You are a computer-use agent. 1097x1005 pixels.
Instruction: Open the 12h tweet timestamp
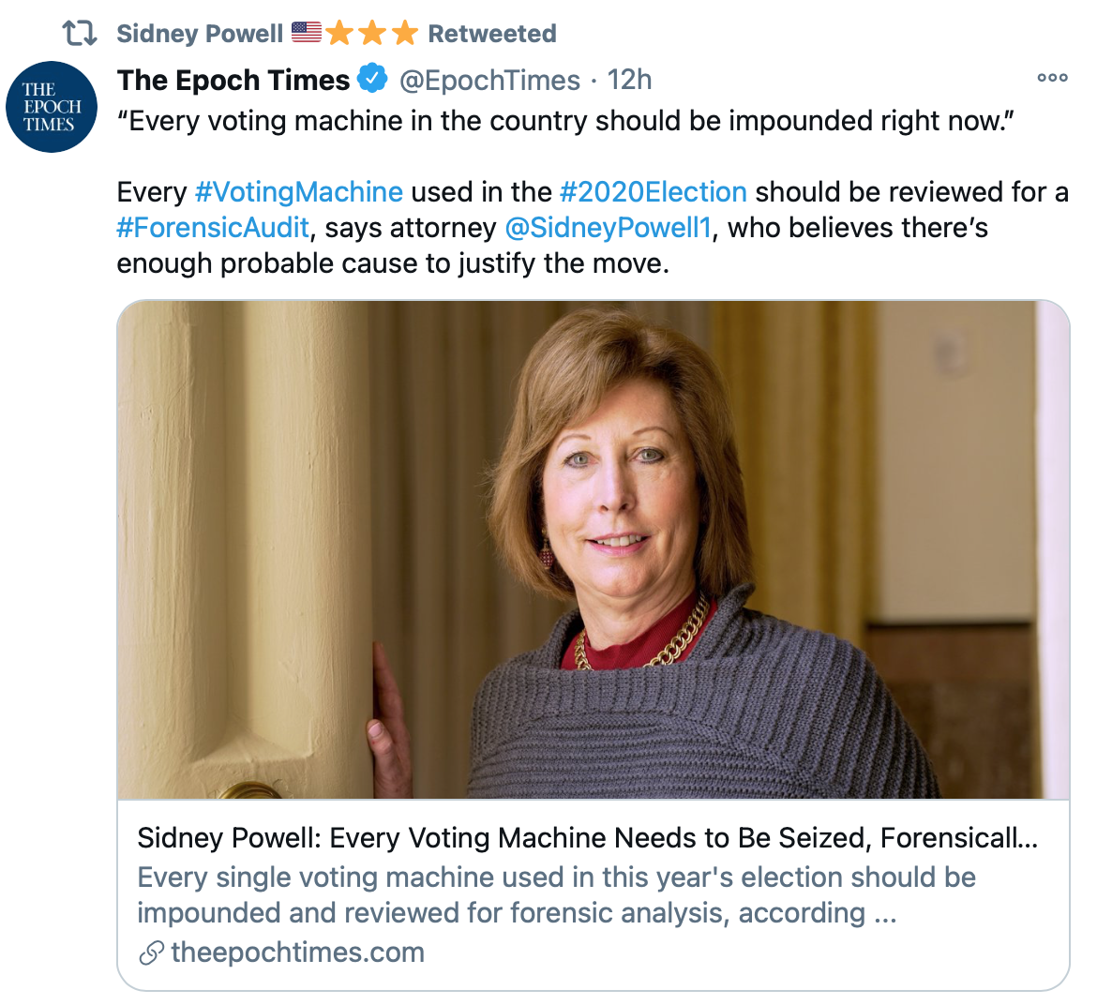point(629,81)
